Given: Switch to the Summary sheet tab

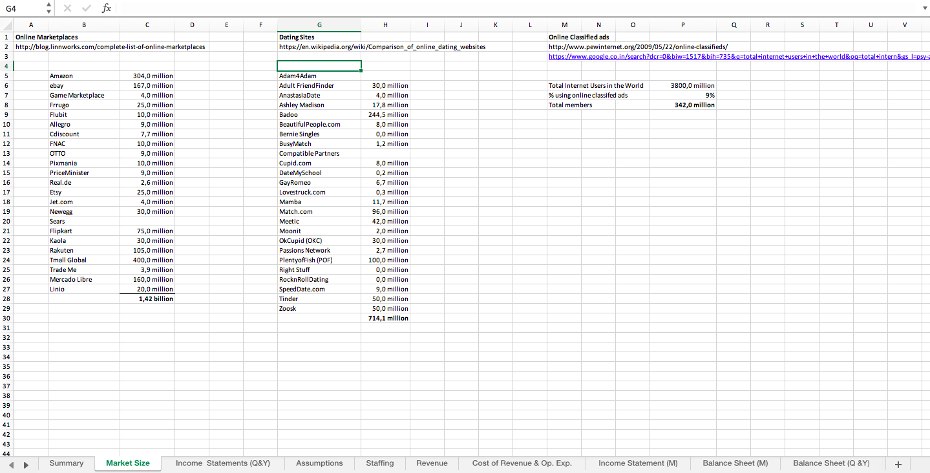Looking at the screenshot, I should coord(67,463).
